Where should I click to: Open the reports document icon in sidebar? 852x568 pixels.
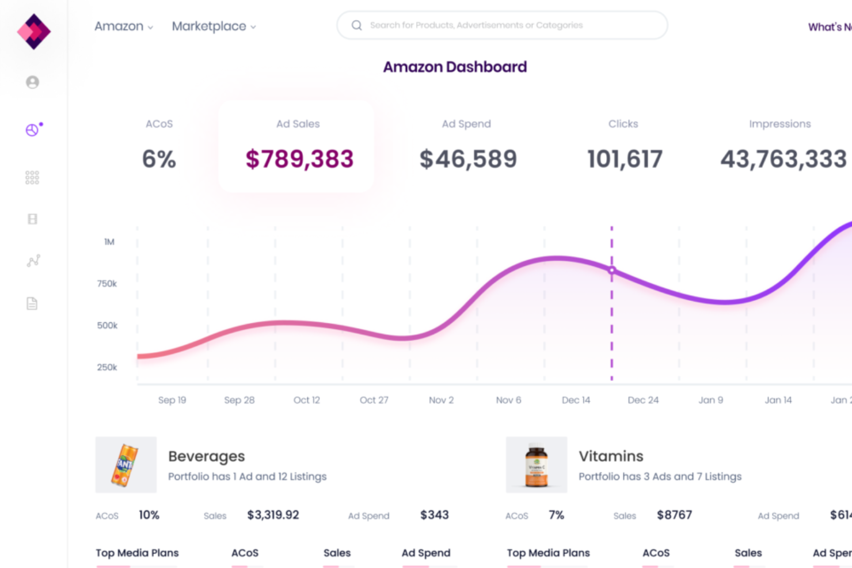[32, 303]
